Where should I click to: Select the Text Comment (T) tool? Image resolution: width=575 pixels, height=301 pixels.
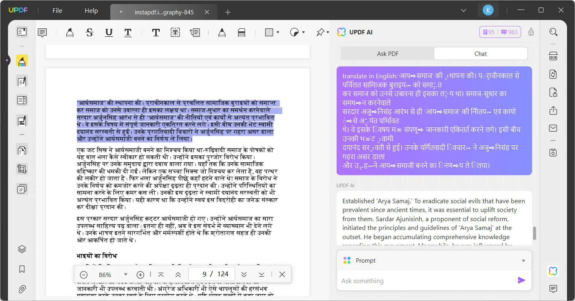tap(156, 33)
